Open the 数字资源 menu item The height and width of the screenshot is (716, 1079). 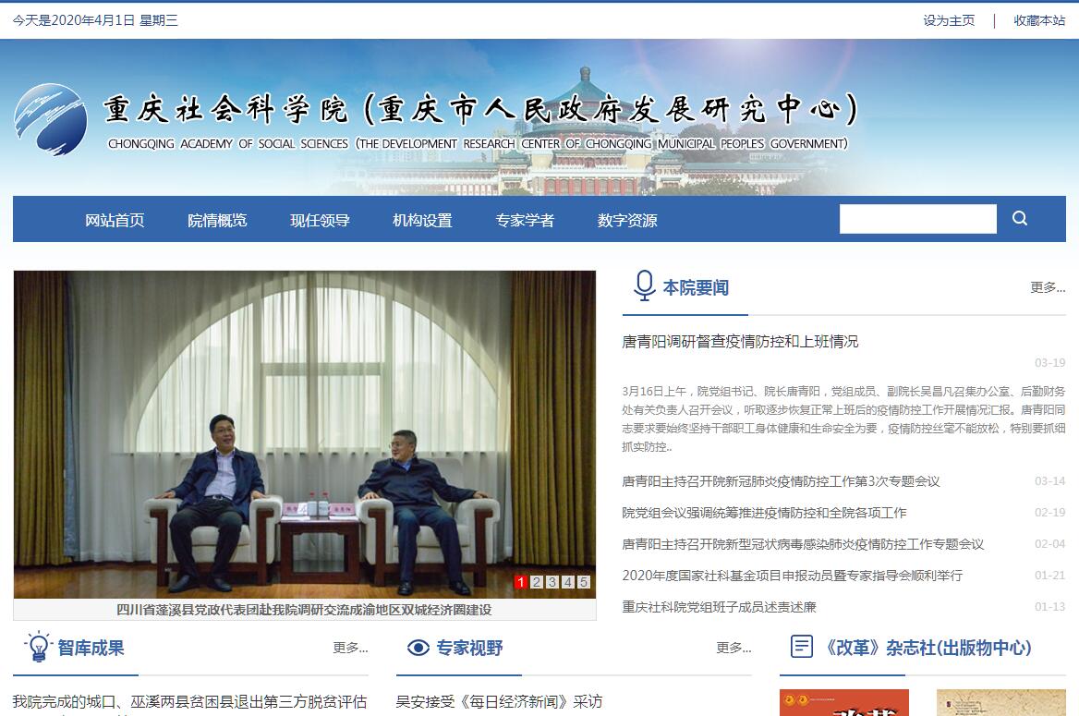[627, 220]
